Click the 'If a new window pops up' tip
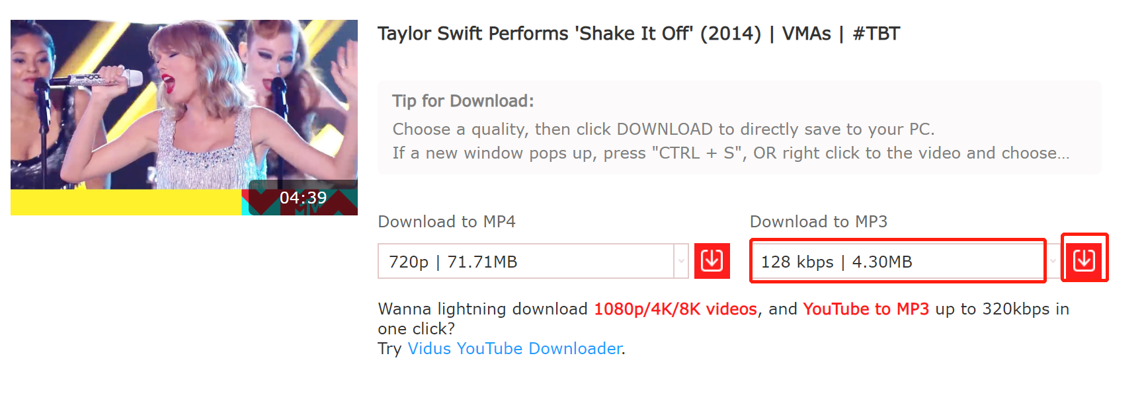This screenshot has width=1144, height=407. 731,153
